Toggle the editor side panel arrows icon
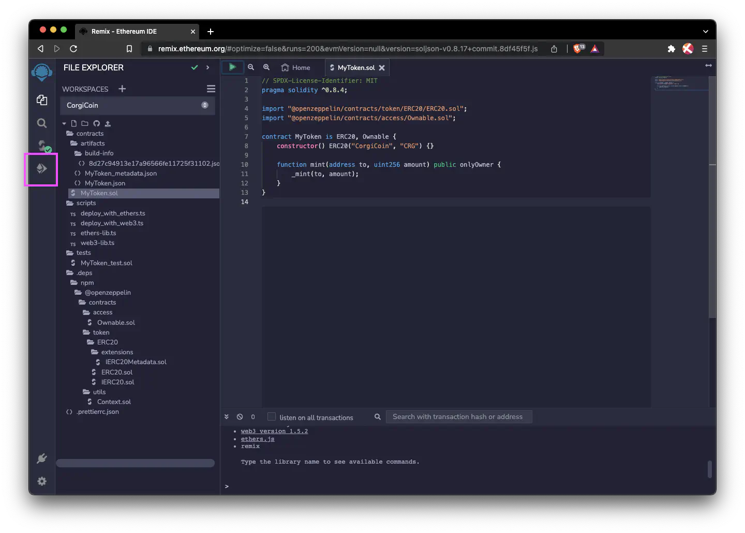Screen dimensions: 745x533 708,65
